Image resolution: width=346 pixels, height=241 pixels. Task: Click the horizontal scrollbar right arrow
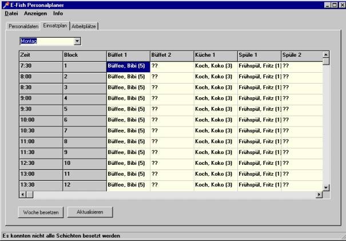point(319,195)
